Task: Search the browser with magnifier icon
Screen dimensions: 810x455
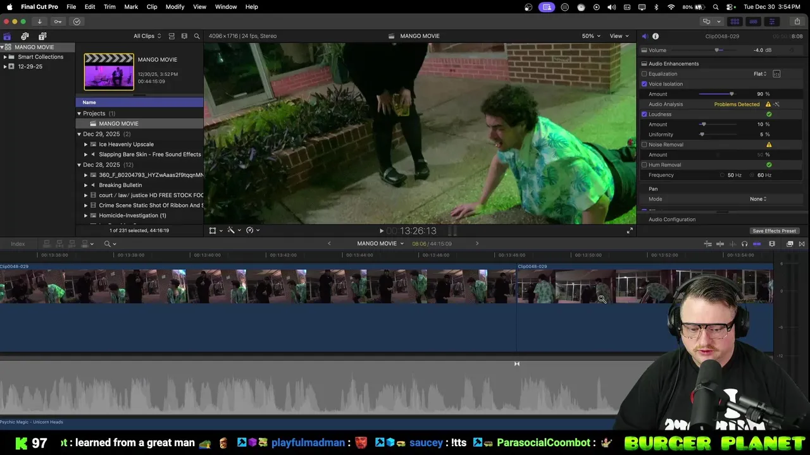Action: tap(197, 36)
